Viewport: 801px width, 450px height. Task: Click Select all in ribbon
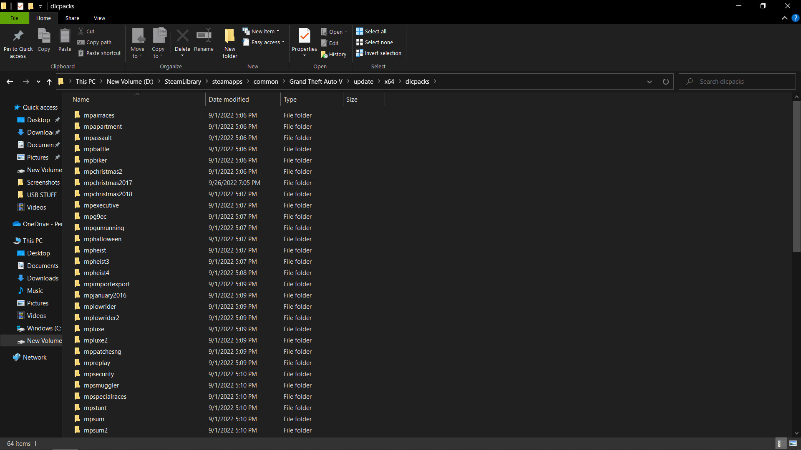coord(371,31)
